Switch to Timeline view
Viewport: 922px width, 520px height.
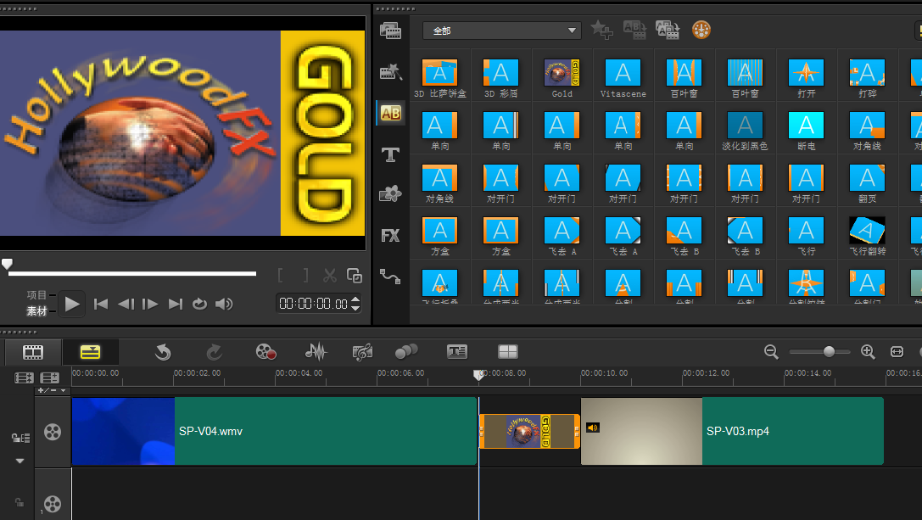[x=90, y=352]
